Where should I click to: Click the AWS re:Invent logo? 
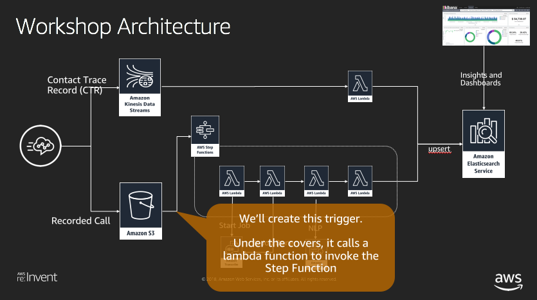tap(37, 277)
